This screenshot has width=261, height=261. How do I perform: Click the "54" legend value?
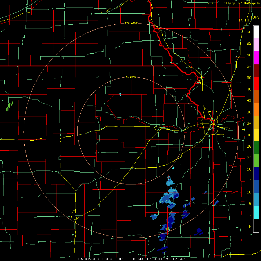point(249,66)
